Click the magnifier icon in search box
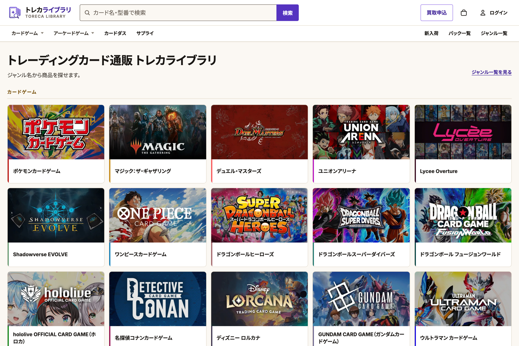The height and width of the screenshot is (346, 519). [x=87, y=13]
